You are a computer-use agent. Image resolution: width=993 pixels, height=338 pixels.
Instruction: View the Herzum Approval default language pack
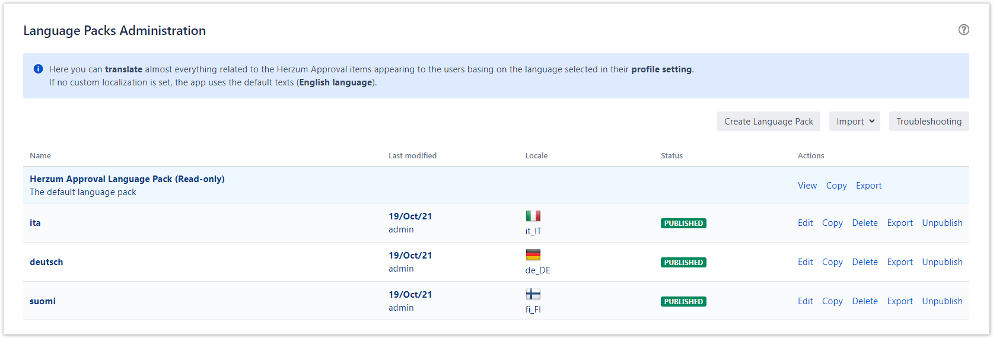point(807,186)
